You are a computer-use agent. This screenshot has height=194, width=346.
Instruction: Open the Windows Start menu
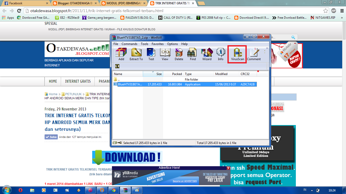(6, 190)
